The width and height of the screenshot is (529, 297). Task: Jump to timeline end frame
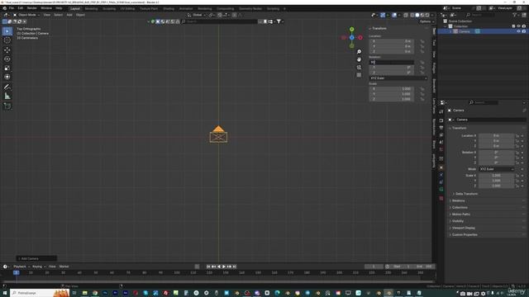click(x=235, y=266)
